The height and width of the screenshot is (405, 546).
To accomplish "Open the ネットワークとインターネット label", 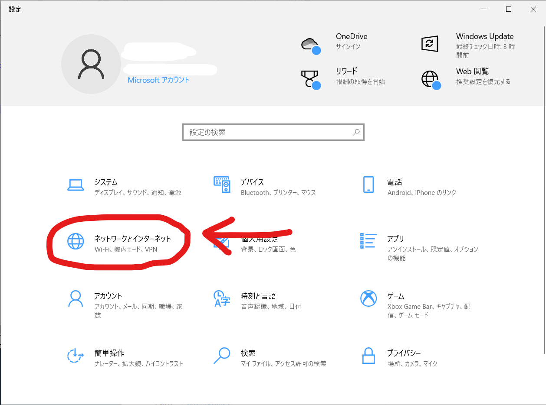I will point(133,239).
